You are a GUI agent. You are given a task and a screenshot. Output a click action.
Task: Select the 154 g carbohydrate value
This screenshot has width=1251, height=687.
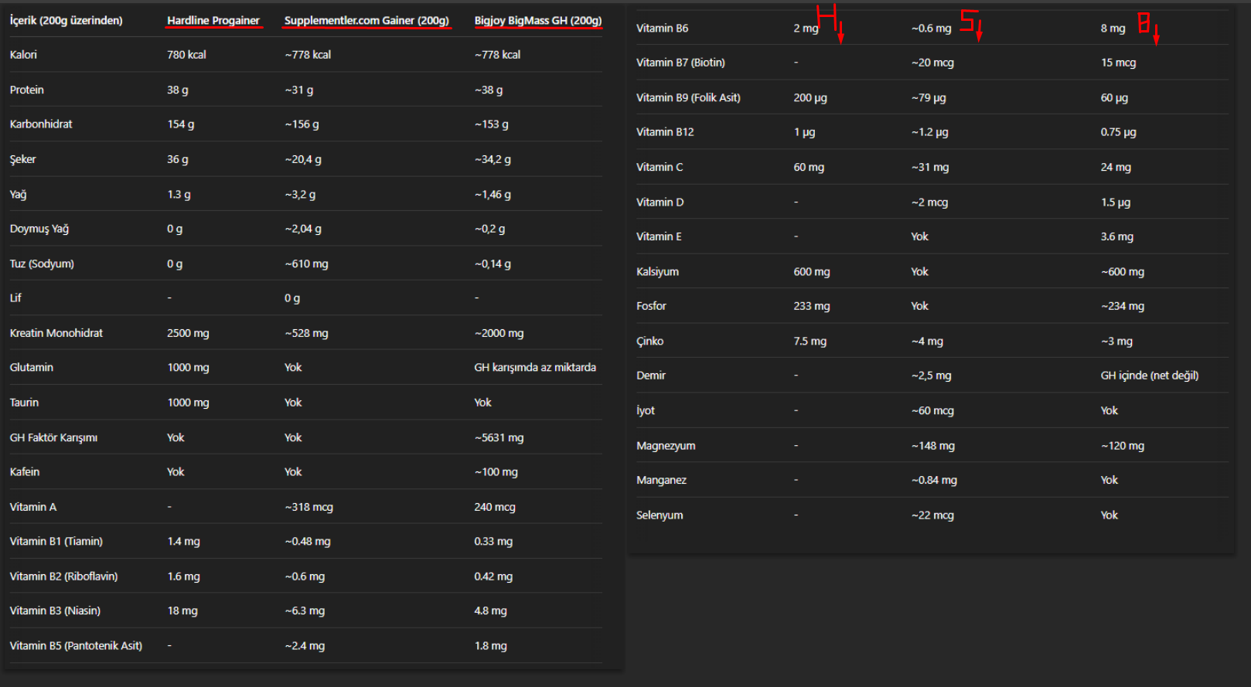point(181,124)
